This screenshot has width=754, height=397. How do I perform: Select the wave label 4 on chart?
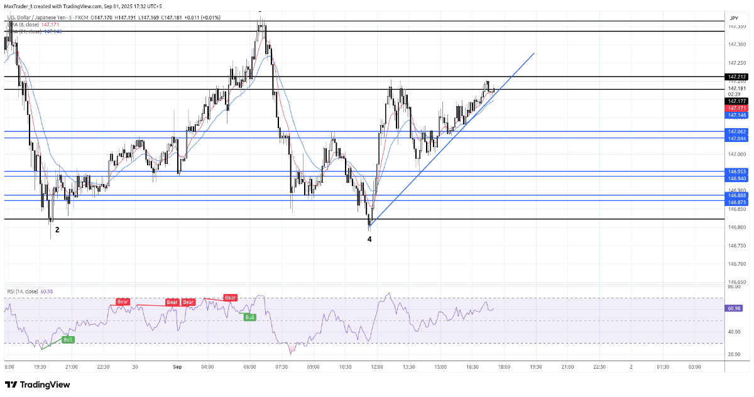[x=369, y=239]
